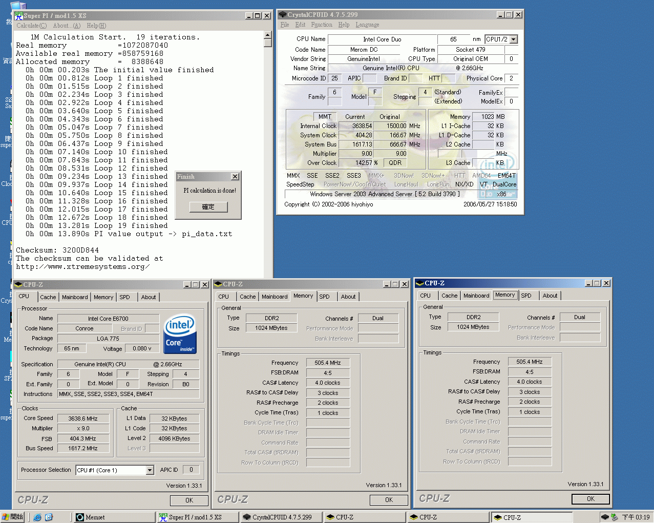Switch to the Memset taskbar item
Image resolution: width=654 pixels, height=523 pixels.
114,517
